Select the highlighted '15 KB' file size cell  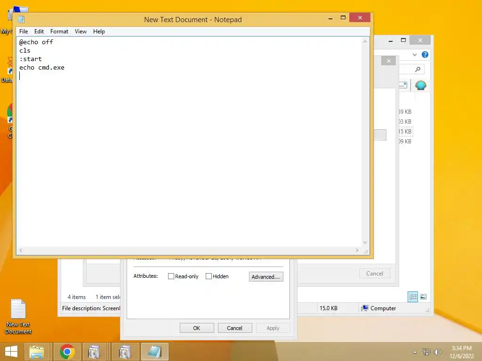coord(405,132)
